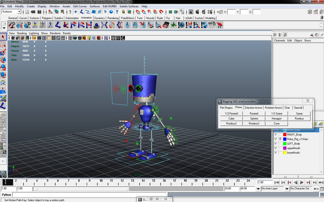
Task: Toggle visibility of lowerMouth layer
Action: coord(276,153)
